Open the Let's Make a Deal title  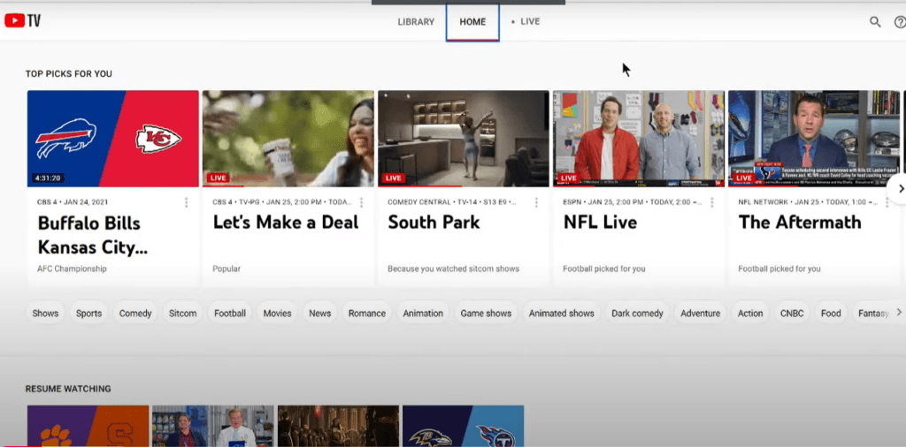point(286,222)
